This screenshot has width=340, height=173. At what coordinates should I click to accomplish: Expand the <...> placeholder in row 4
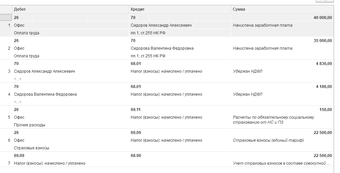pos(18,102)
